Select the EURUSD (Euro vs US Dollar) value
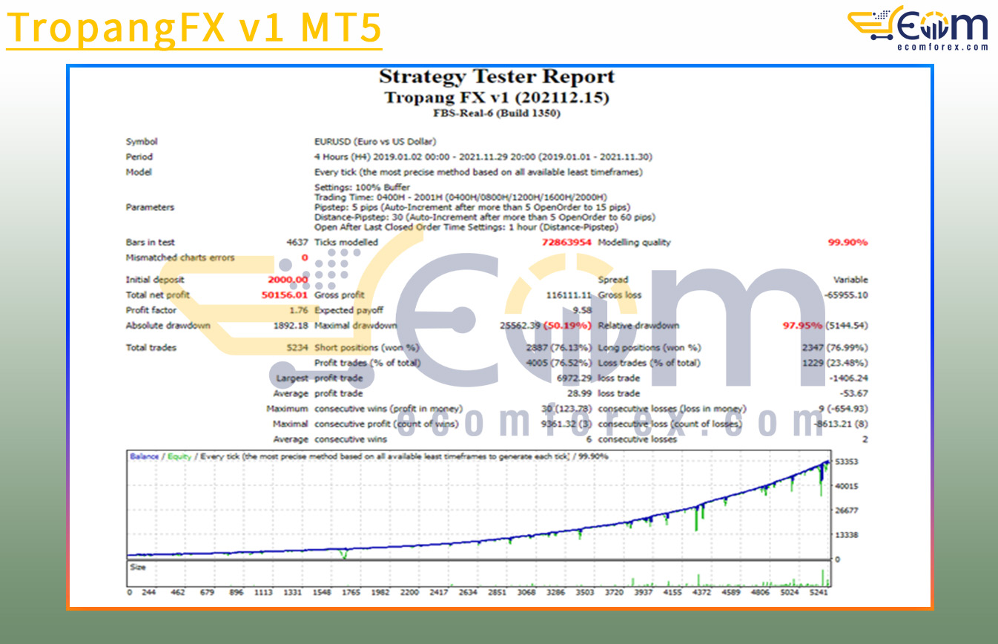The image size is (998, 644). tap(375, 142)
